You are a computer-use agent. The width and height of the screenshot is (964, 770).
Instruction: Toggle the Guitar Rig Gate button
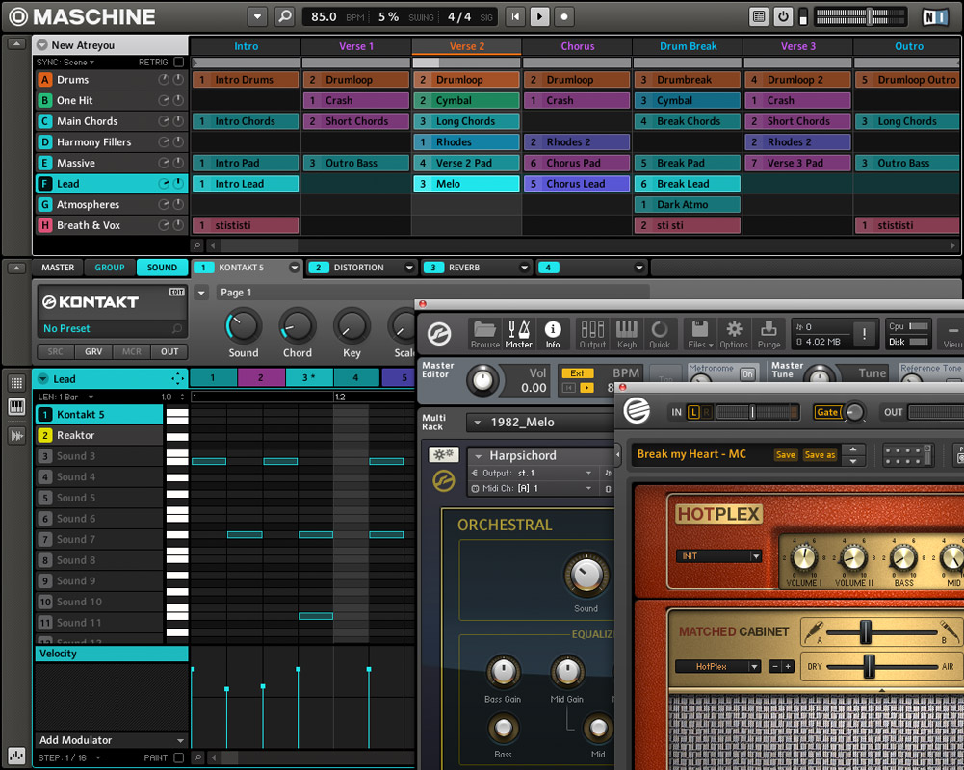(827, 412)
